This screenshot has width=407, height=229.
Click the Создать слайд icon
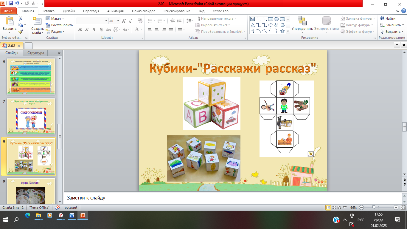[37, 21]
